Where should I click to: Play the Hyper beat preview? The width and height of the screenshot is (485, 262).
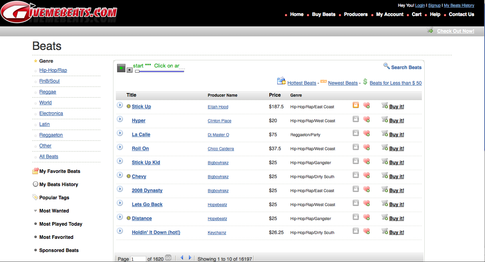(119, 119)
